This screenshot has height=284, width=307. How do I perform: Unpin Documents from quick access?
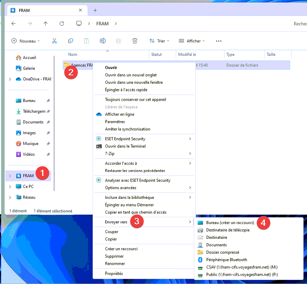(x=48, y=122)
